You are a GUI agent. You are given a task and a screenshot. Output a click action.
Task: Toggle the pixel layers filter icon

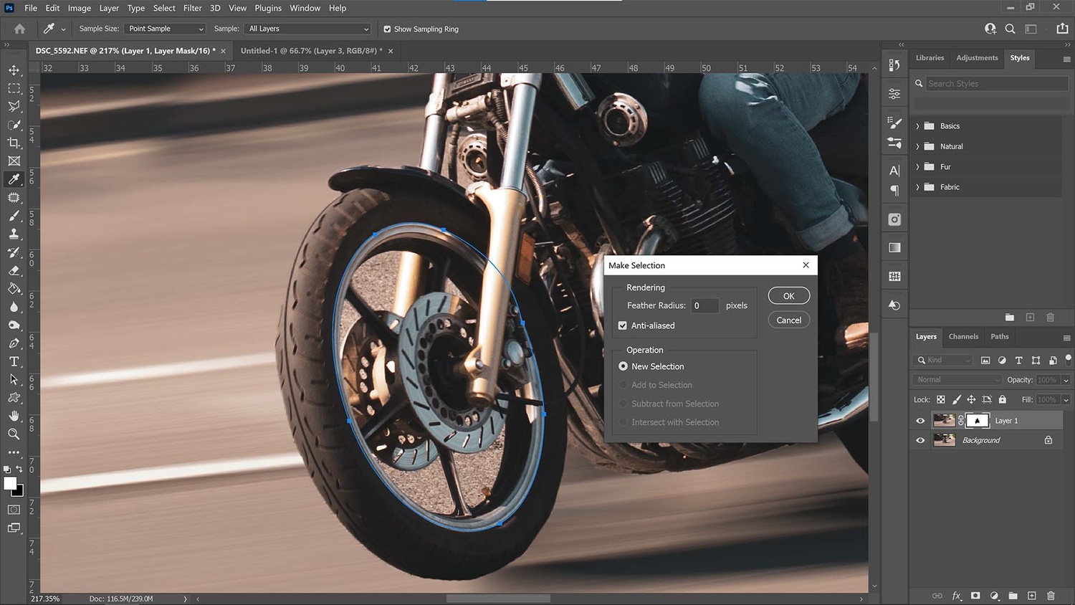985,360
